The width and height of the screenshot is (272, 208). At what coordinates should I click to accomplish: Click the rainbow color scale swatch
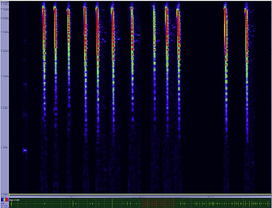pyautogui.click(x=4, y=200)
